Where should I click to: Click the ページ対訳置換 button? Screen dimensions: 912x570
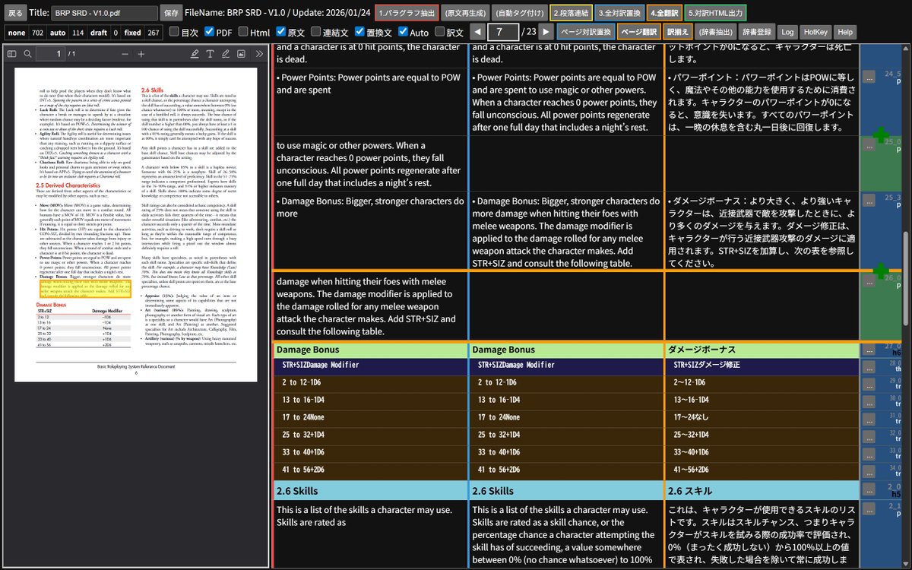tap(586, 32)
